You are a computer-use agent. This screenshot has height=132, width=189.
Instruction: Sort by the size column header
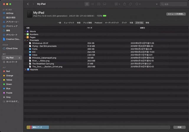(90, 28)
